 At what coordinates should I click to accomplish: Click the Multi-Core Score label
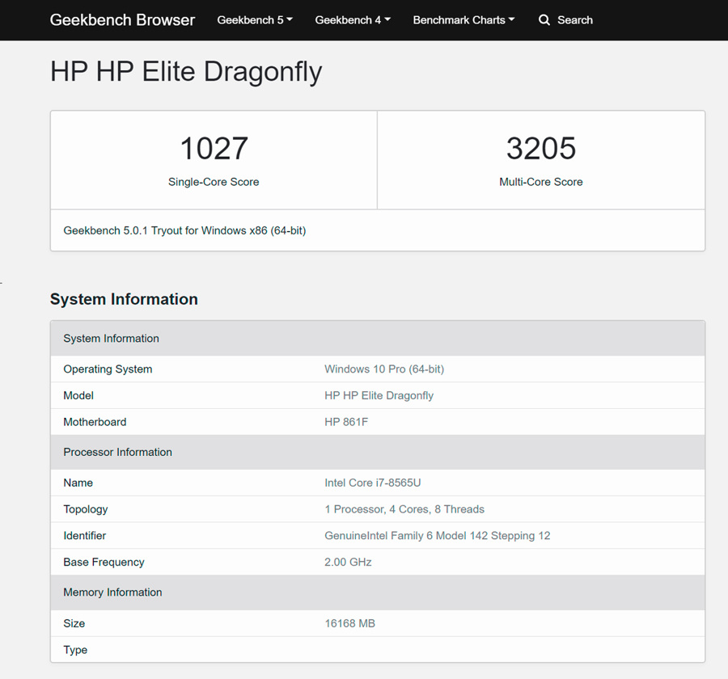click(x=541, y=182)
